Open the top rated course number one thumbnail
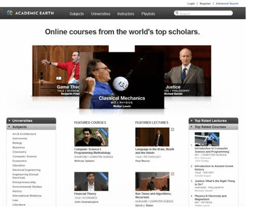This screenshot has height=214, width=256. click(207, 139)
